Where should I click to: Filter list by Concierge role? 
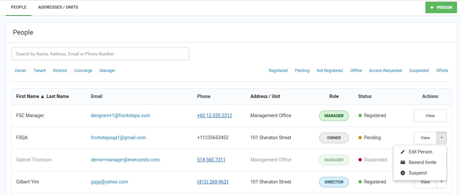tap(83, 71)
